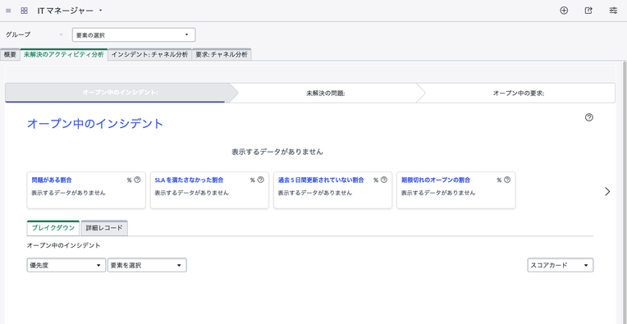
Task: Select the 未解決のアクティビティ分析 tab
Action: [x=63, y=55]
